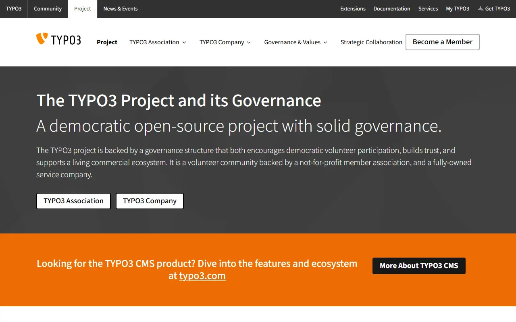Click the Get TYPO3 text link
Viewport: 516px width, 322px height.
497,9
